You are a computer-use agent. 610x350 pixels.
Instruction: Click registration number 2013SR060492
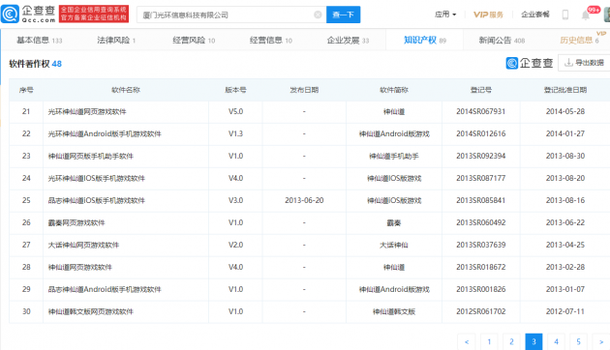481,222
